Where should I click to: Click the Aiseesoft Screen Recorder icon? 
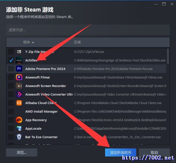tap(19, 86)
